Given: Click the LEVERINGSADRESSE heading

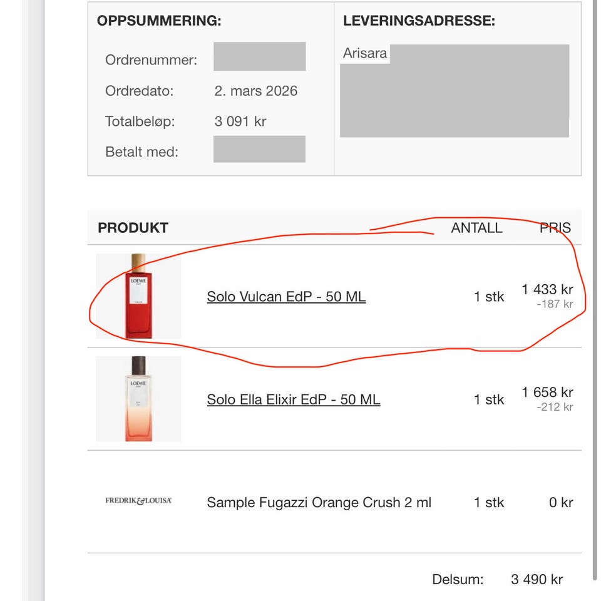Looking at the screenshot, I should point(419,21).
